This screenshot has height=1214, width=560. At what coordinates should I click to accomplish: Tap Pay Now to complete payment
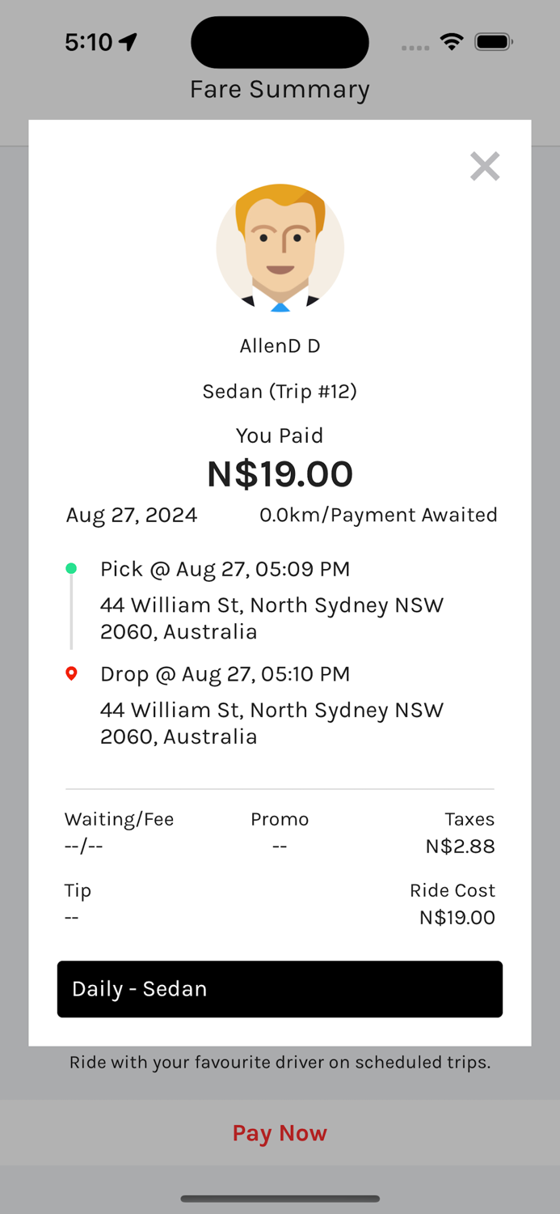(x=280, y=1133)
